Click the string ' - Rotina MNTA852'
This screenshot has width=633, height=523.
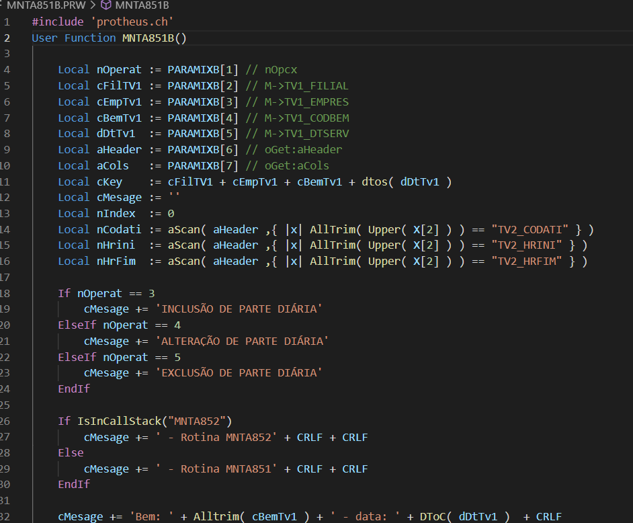216,438
